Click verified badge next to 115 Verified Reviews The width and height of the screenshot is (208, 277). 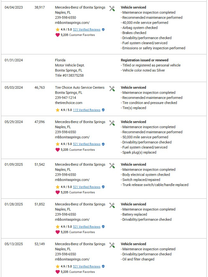click(x=103, y=110)
